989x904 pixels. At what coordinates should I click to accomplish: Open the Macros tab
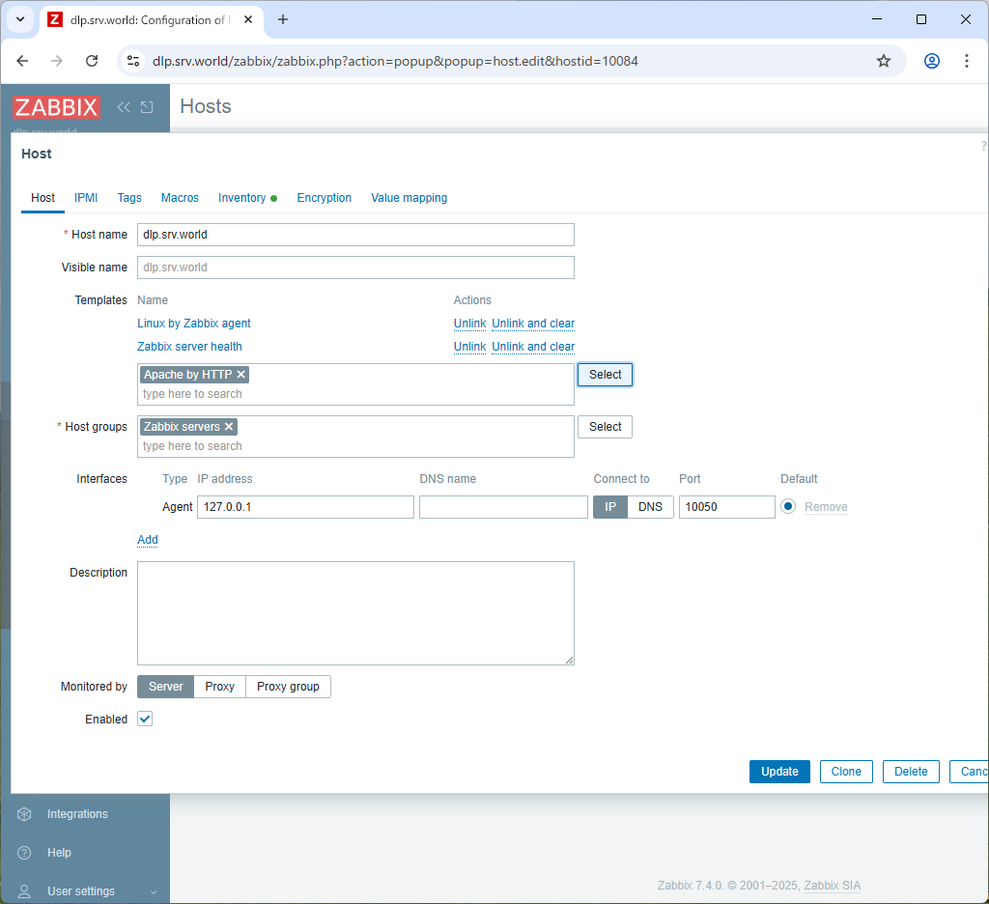pyautogui.click(x=180, y=198)
